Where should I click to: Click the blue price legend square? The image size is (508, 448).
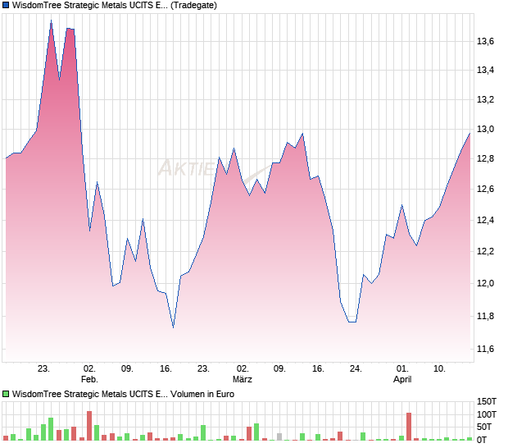(6, 5)
